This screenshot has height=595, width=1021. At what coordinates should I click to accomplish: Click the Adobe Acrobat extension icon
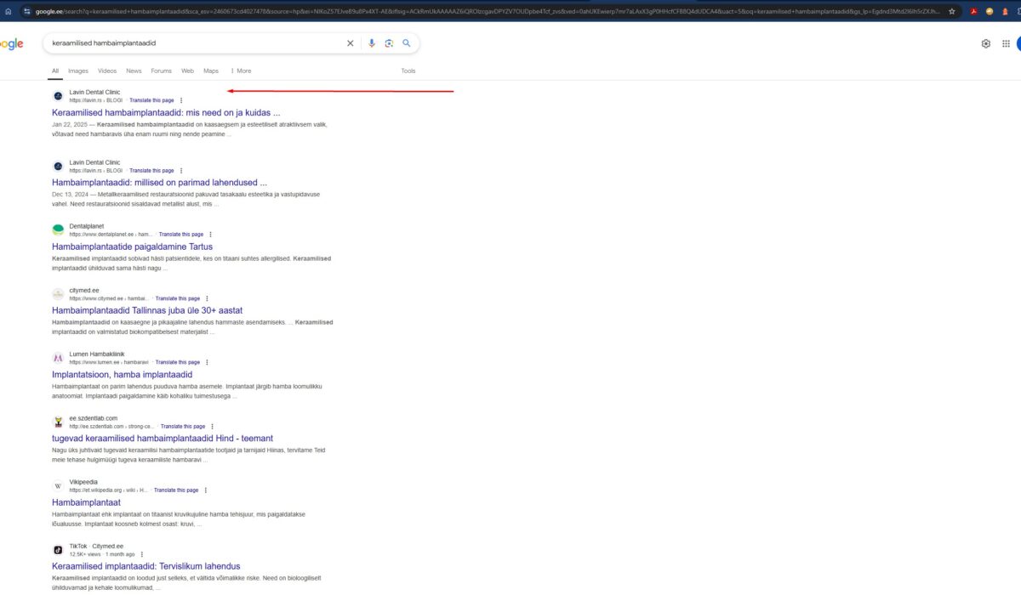973,11
